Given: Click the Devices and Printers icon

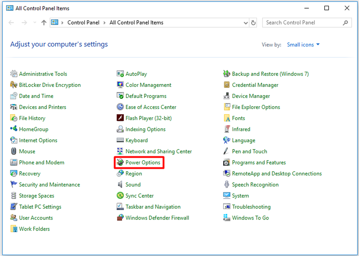Looking at the screenshot, I should coord(13,107).
